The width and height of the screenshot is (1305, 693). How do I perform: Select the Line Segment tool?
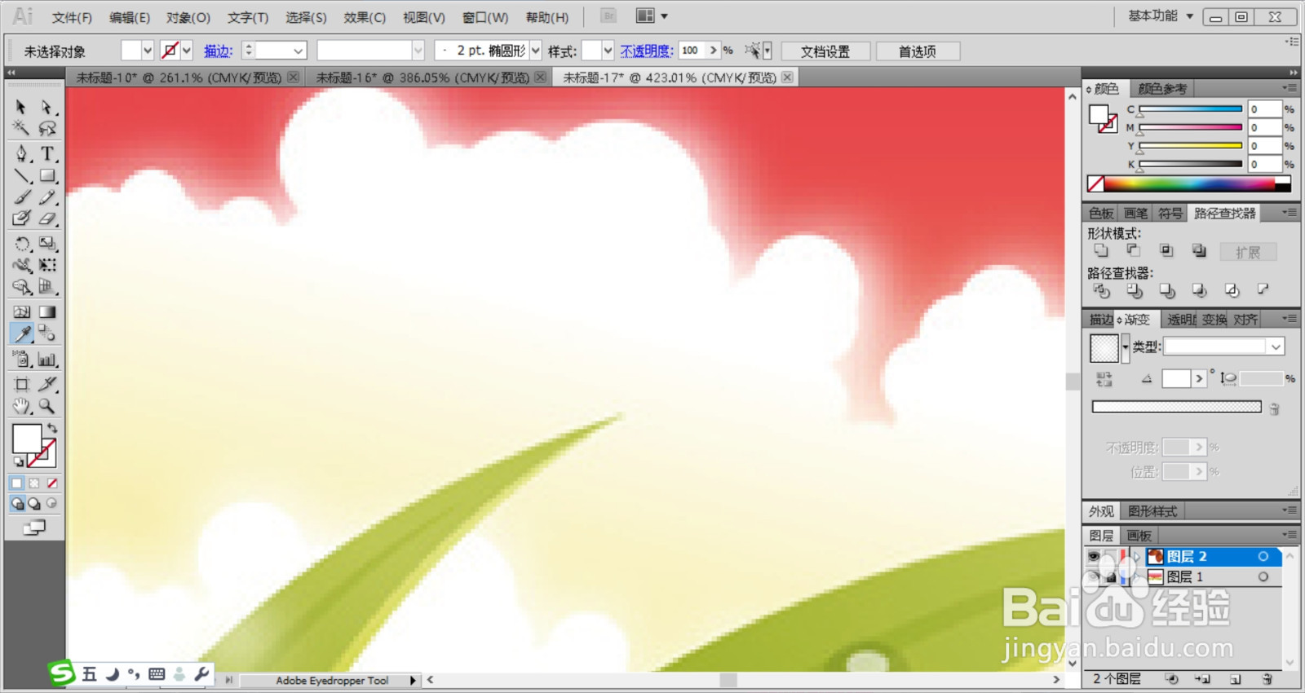pyautogui.click(x=21, y=175)
